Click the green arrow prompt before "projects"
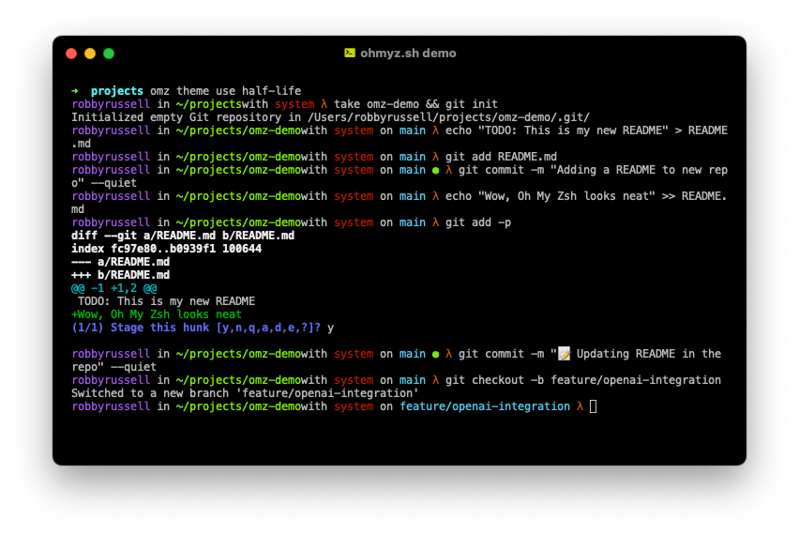Image resolution: width=799 pixels, height=535 pixels. (x=75, y=91)
